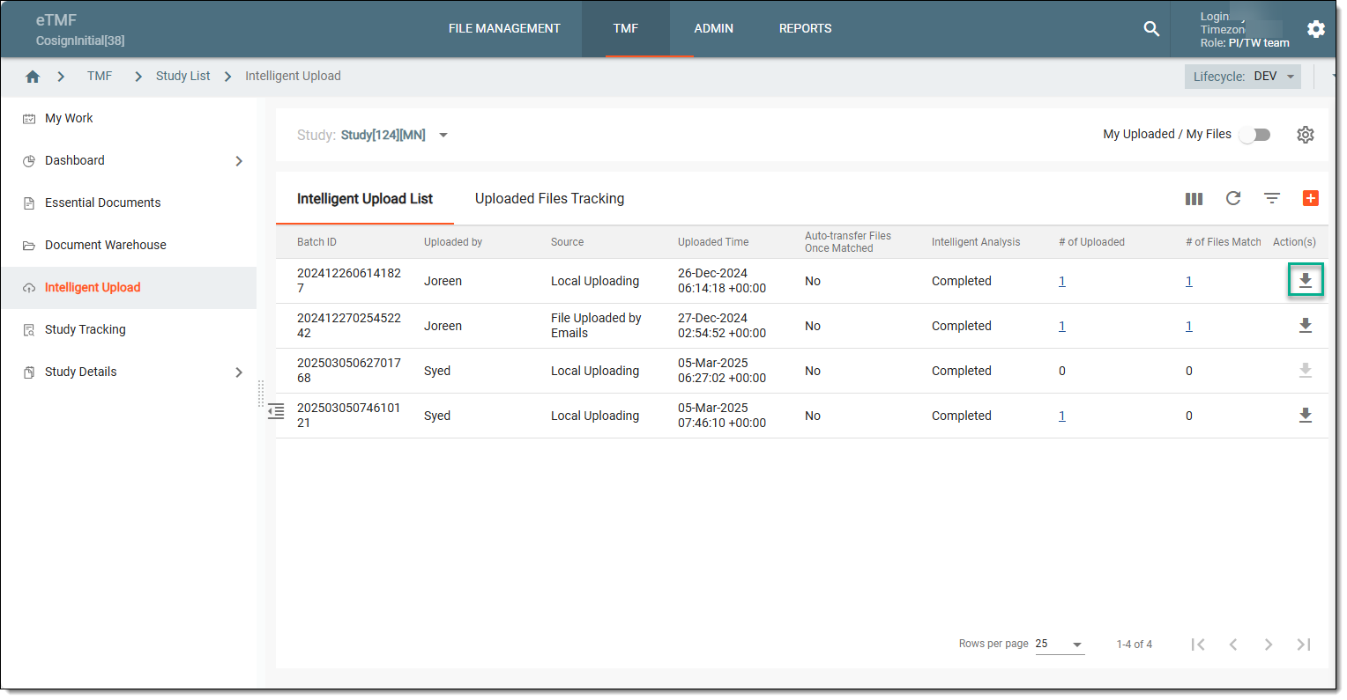Open files match link for batch 2024122606141827

coord(1189,282)
